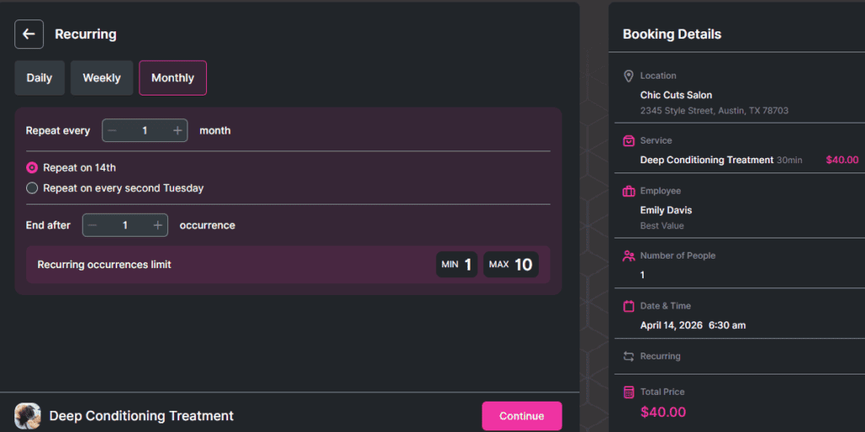
Task: Decrease the Repeat every month value
Action: point(112,130)
